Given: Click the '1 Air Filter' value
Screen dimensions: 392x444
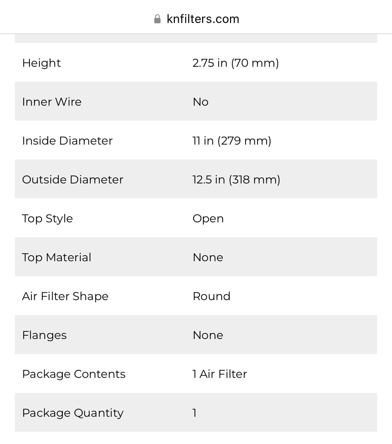Looking at the screenshot, I should [x=220, y=374].
